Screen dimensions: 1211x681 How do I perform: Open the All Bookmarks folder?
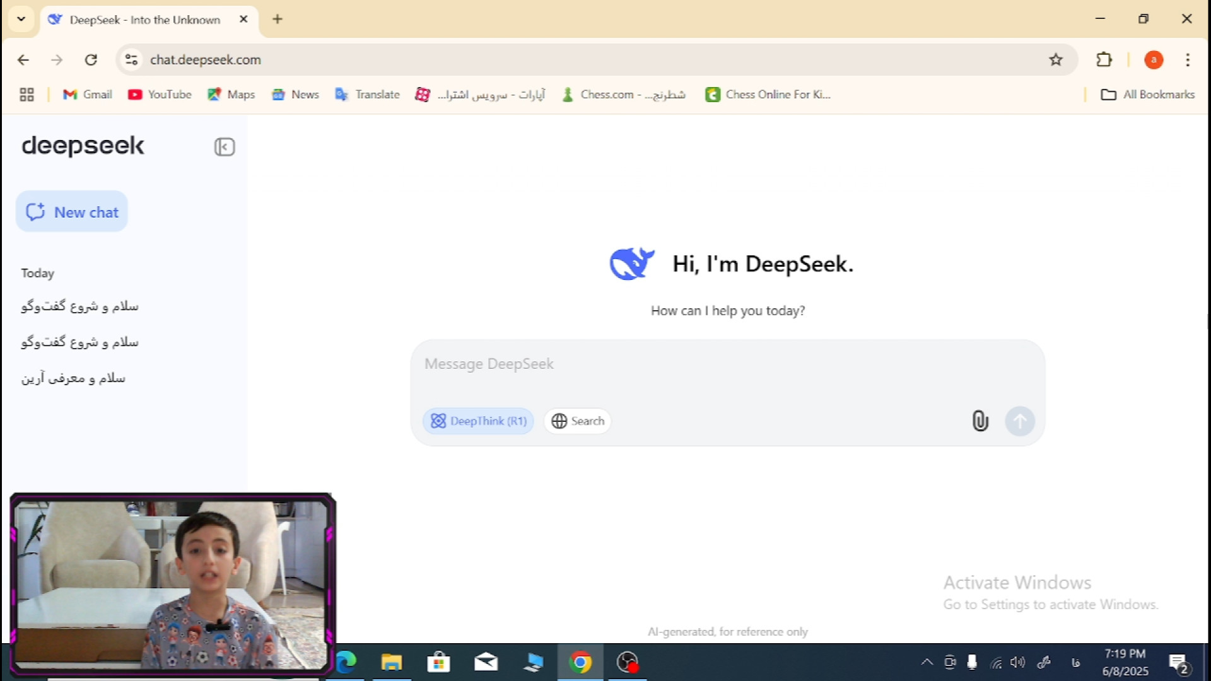pos(1147,95)
